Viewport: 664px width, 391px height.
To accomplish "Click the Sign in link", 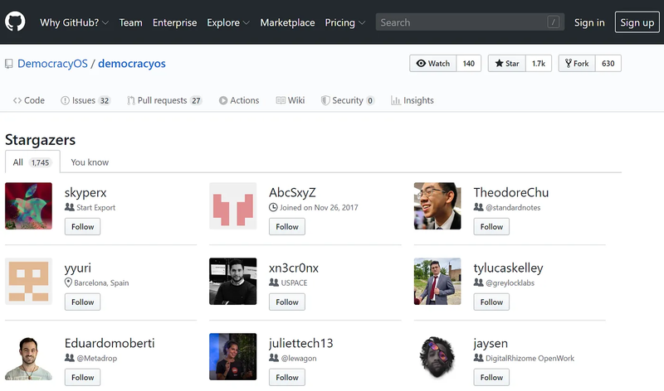I will pyautogui.click(x=589, y=22).
